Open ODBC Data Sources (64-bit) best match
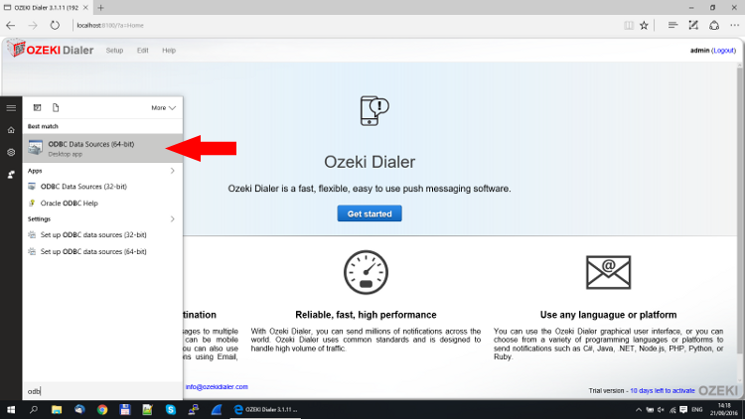This screenshot has height=419, width=745. pos(94,148)
